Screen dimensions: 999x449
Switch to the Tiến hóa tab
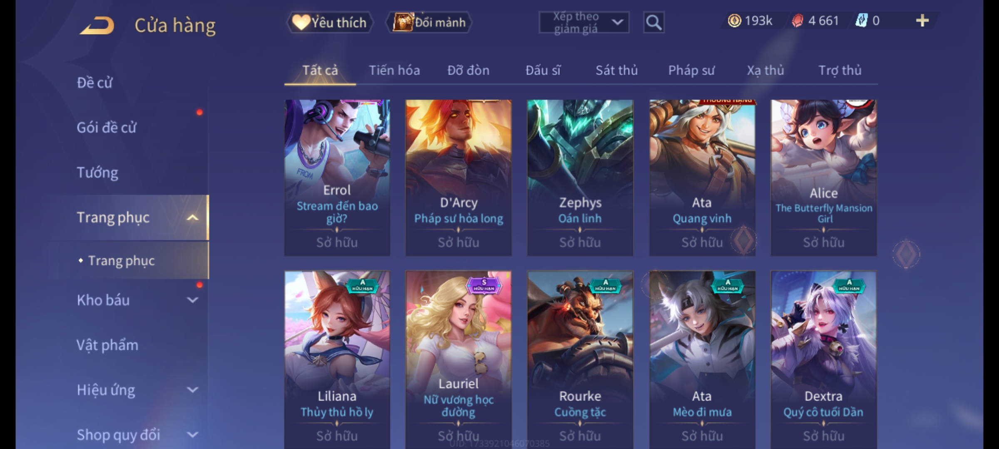click(394, 70)
